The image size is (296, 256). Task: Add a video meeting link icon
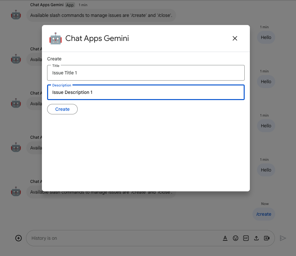coord(267,238)
